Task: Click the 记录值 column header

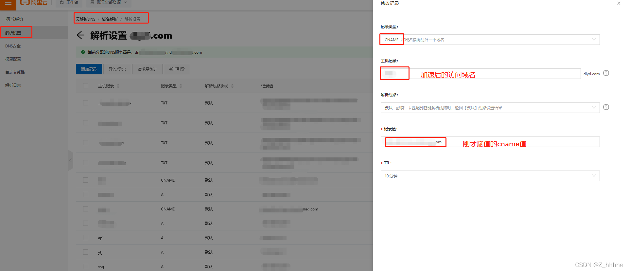Action: click(267, 86)
